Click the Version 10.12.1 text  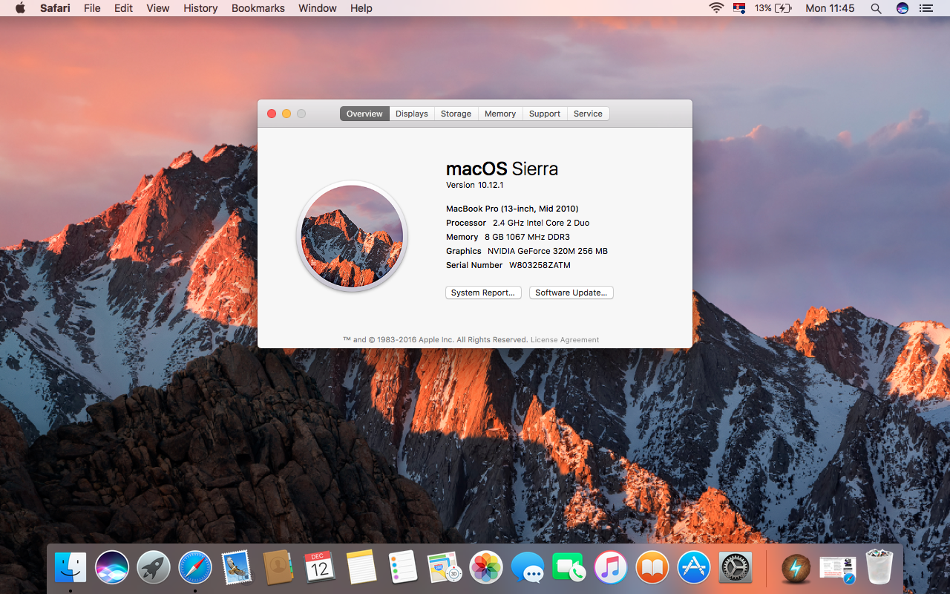(x=475, y=185)
